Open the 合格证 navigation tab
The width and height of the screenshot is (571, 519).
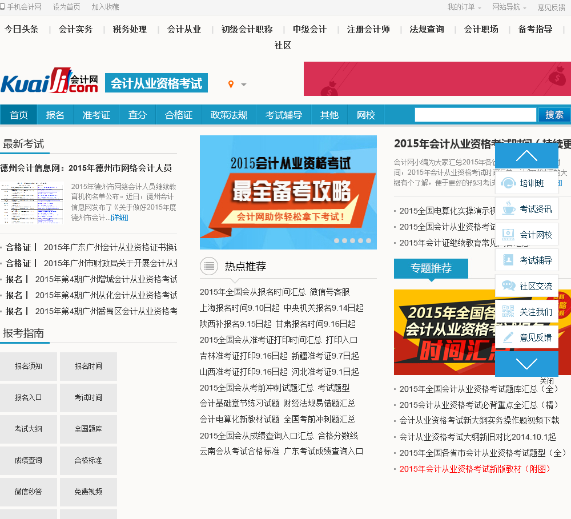[178, 115]
